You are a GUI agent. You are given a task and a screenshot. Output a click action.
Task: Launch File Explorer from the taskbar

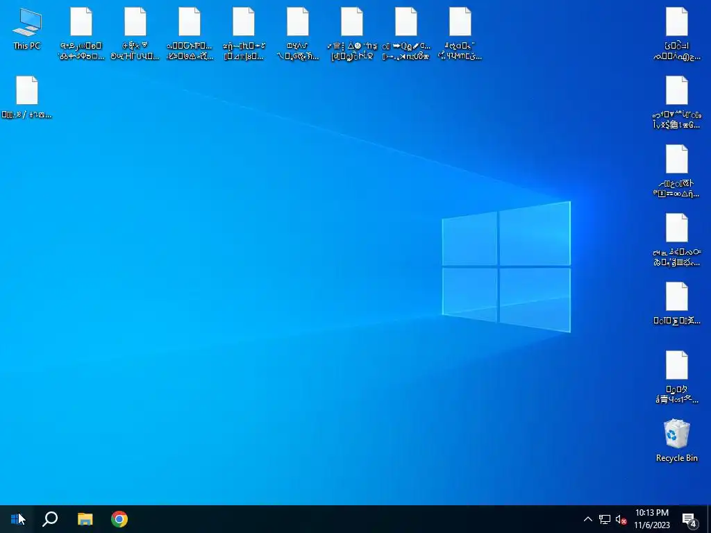point(85,519)
